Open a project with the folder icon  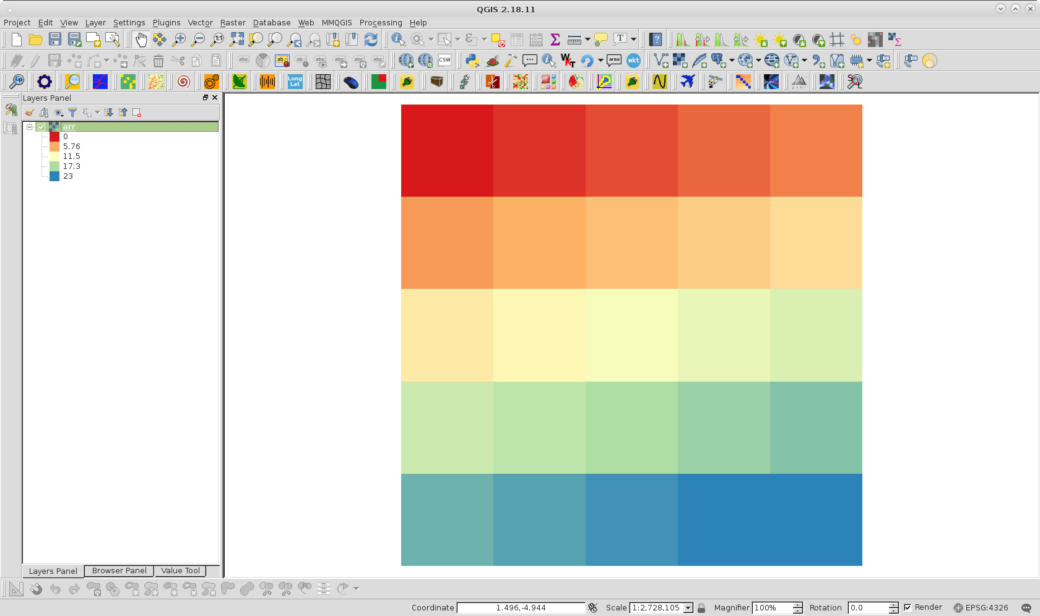tap(35, 40)
